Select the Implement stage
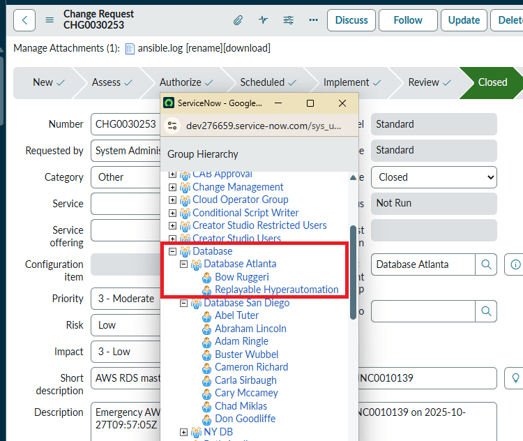This screenshot has height=441, width=523. 352,82
